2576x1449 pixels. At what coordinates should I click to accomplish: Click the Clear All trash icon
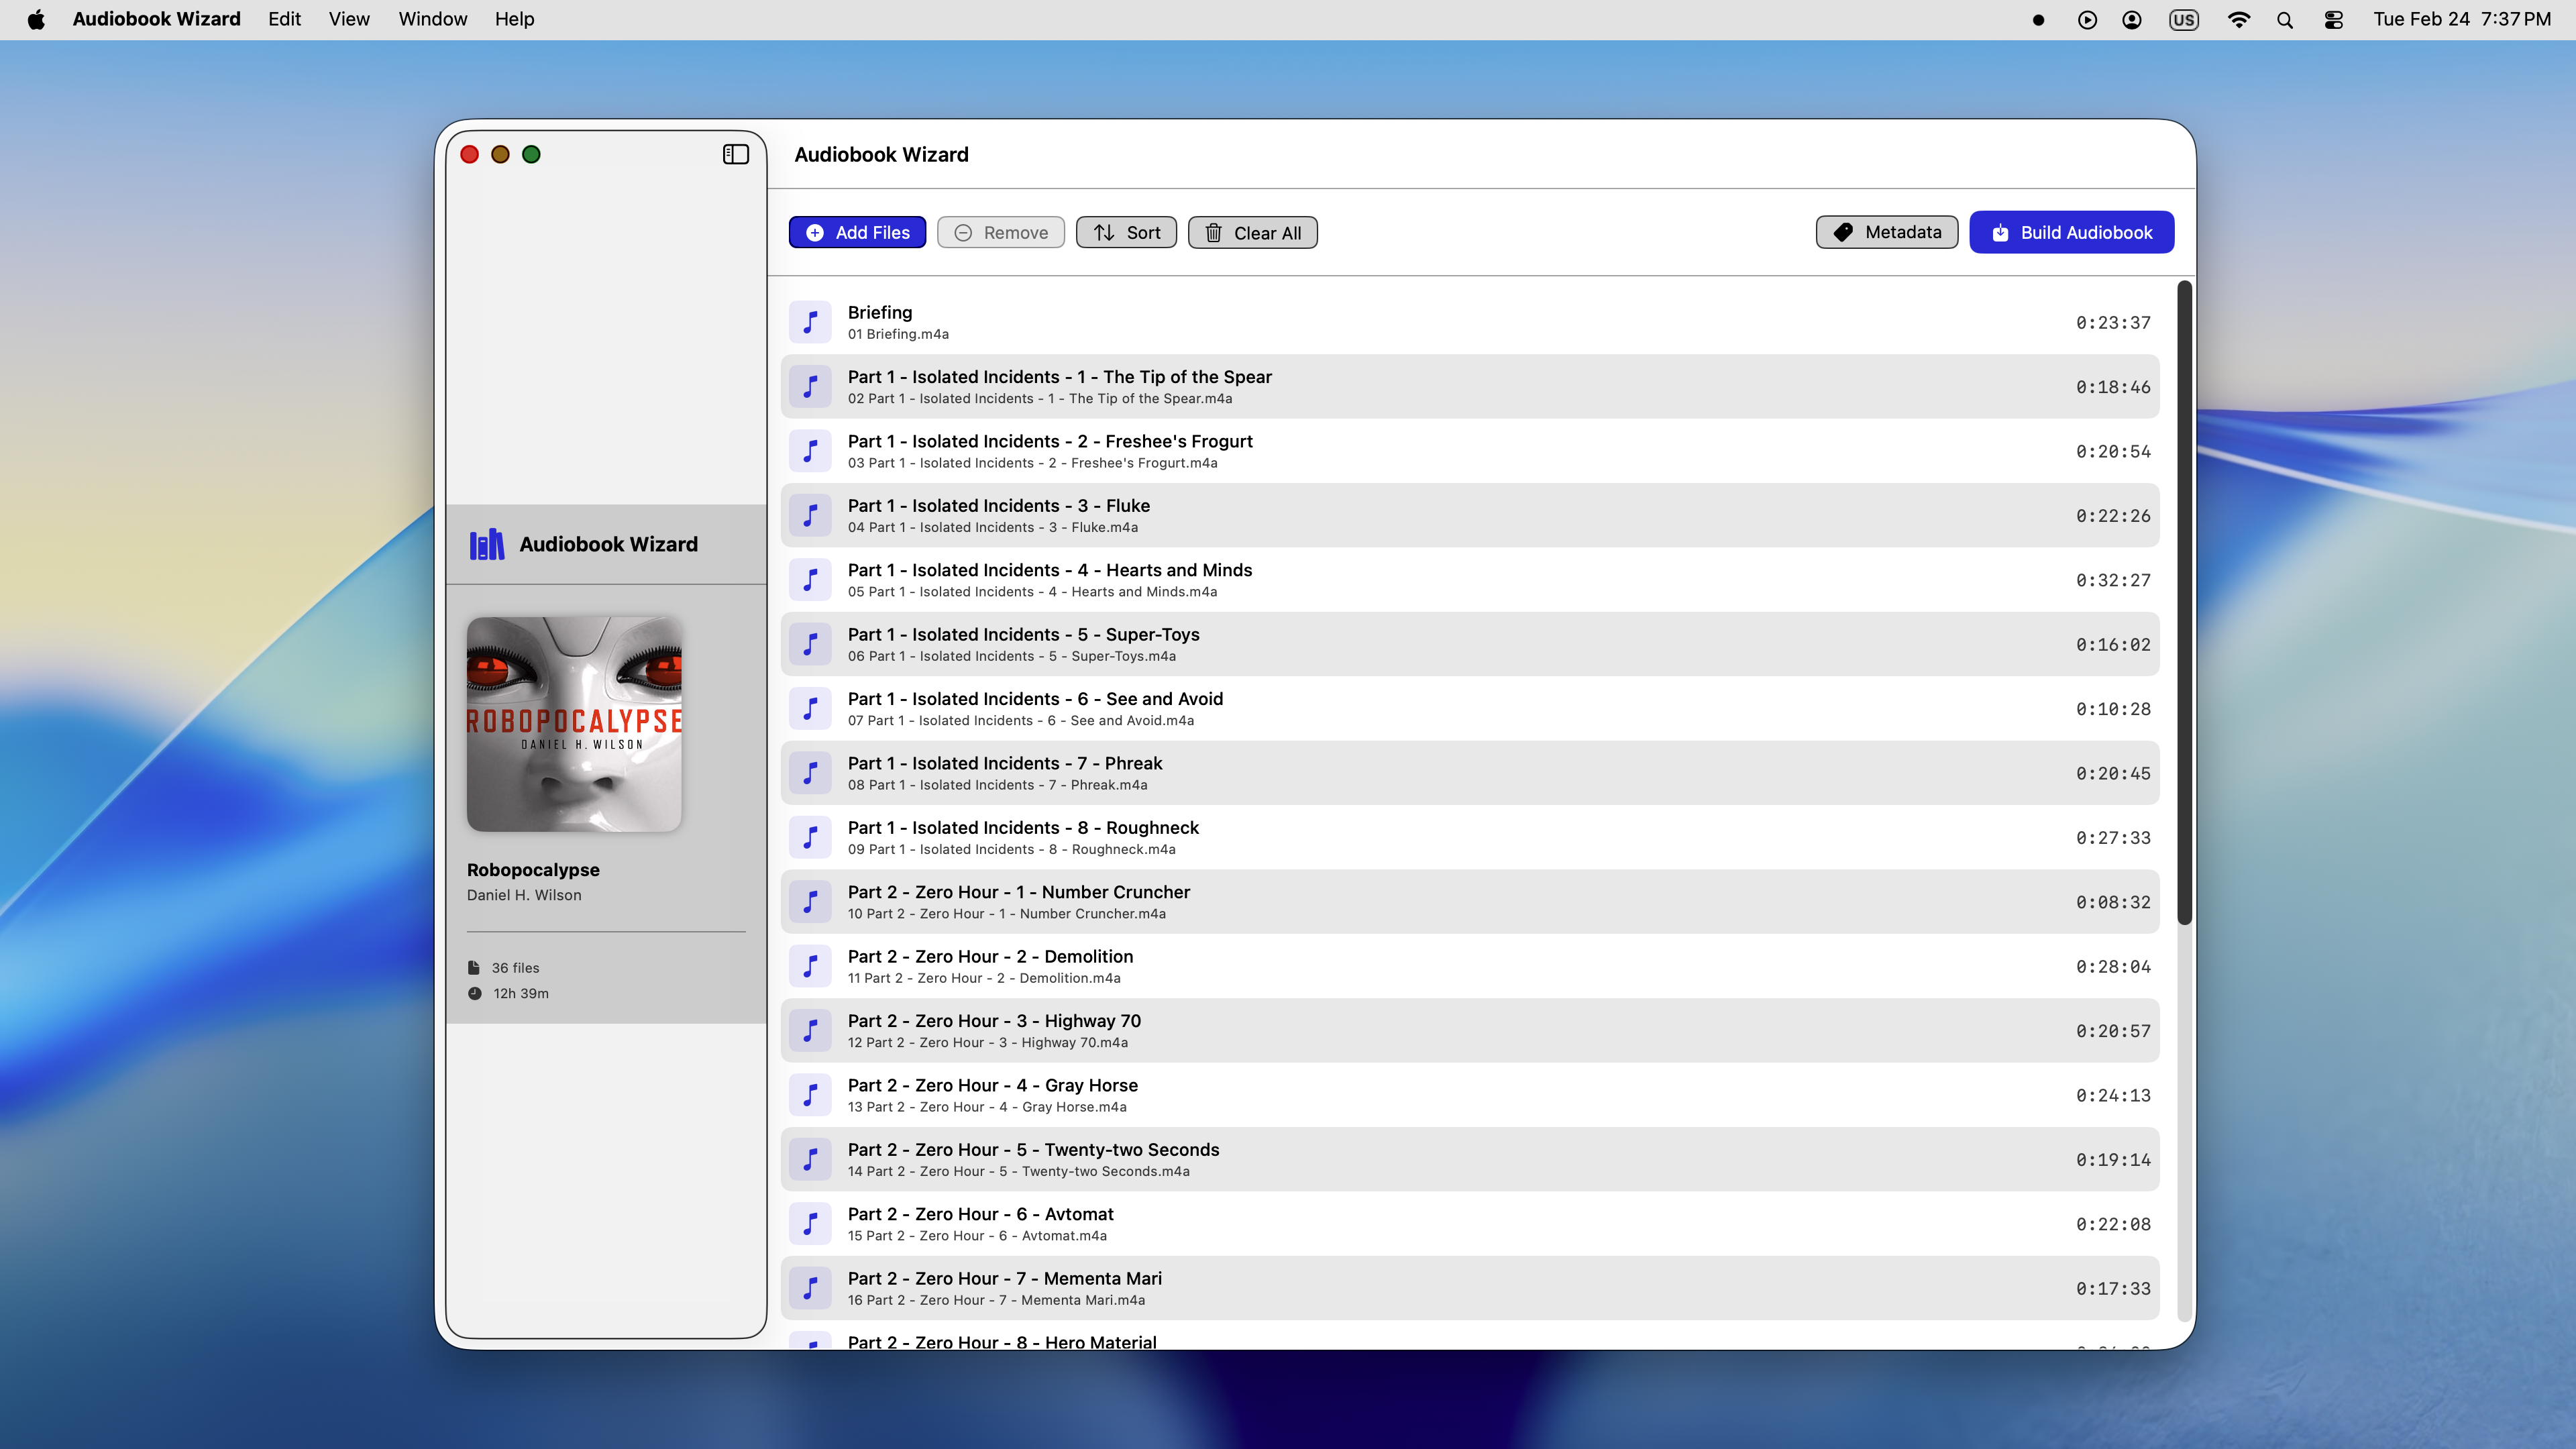(x=1214, y=232)
